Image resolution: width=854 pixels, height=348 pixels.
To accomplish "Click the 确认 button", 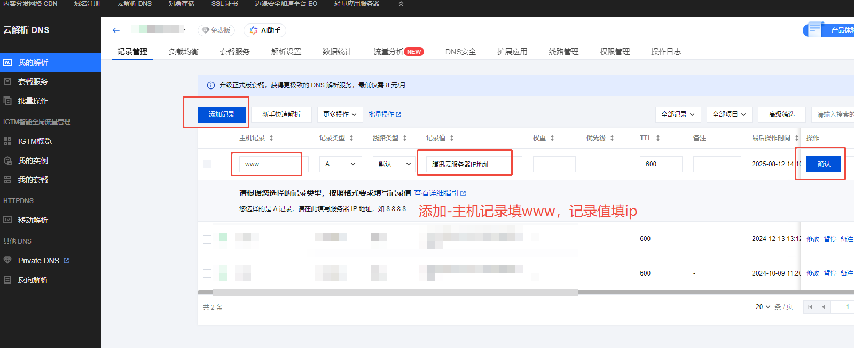I will [824, 164].
